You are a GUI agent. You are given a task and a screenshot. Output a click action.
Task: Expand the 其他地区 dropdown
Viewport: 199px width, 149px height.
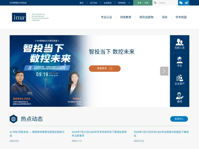coord(124,3)
